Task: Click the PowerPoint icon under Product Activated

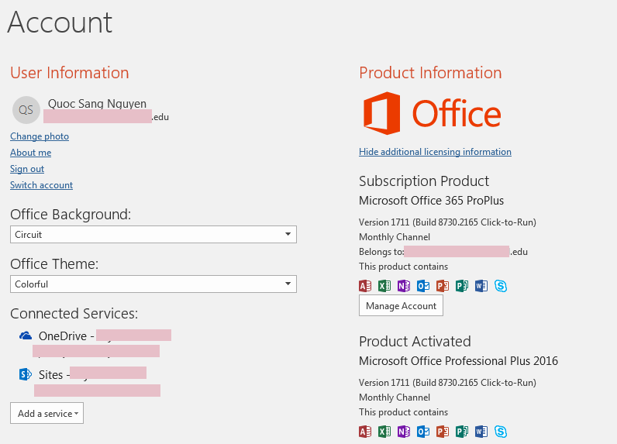Action: [443, 432]
